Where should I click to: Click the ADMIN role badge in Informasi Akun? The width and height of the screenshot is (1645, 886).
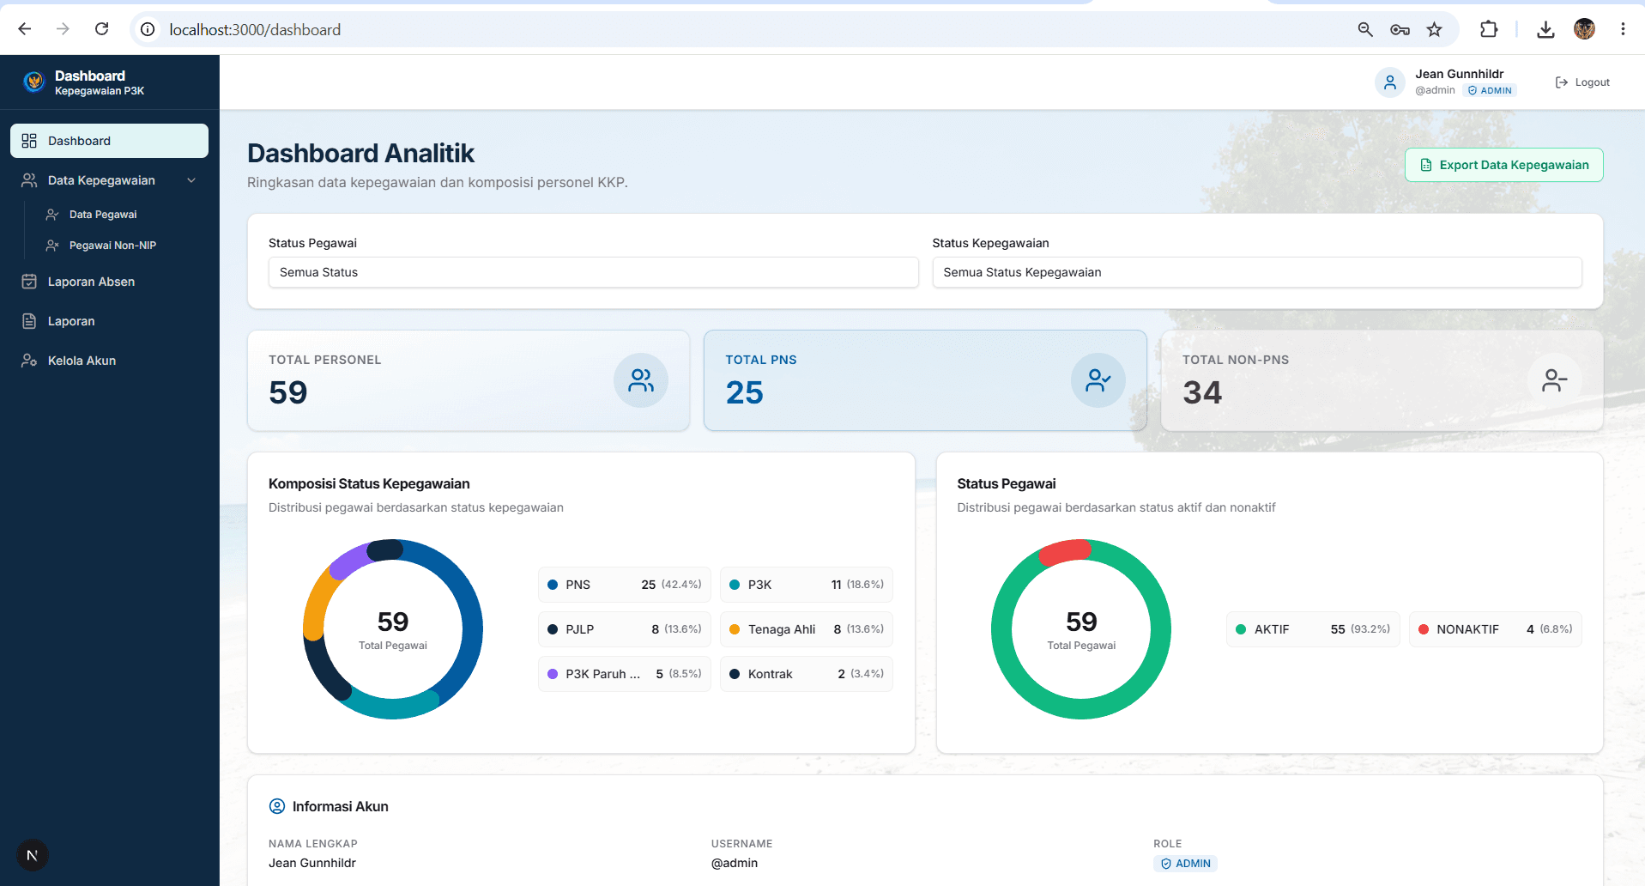[x=1185, y=864]
